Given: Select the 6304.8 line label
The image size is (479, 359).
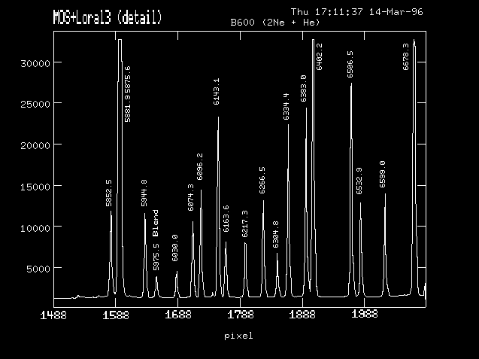Looking at the screenshot, I should 275,235.
